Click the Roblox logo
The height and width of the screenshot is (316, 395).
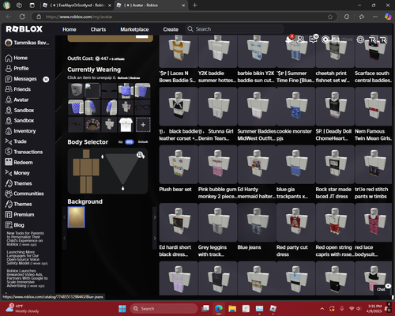pyautogui.click(x=24, y=29)
